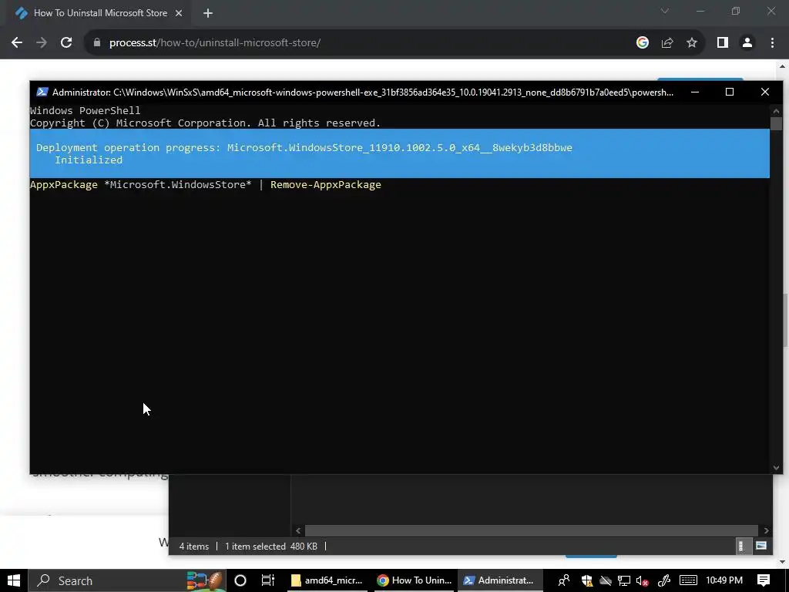This screenshot has height=592, width=789.
Task: Click File Explorer horizontal scroll left arrow
Action: 298,530
